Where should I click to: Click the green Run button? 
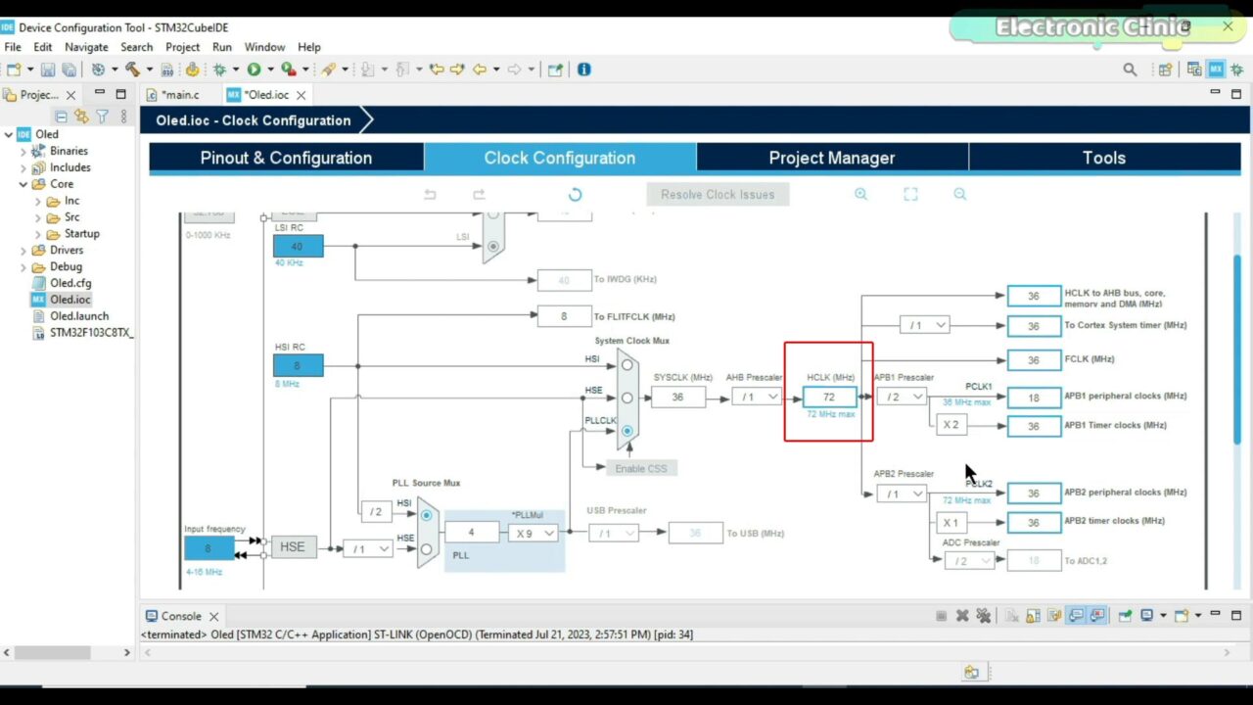point(254,70)
